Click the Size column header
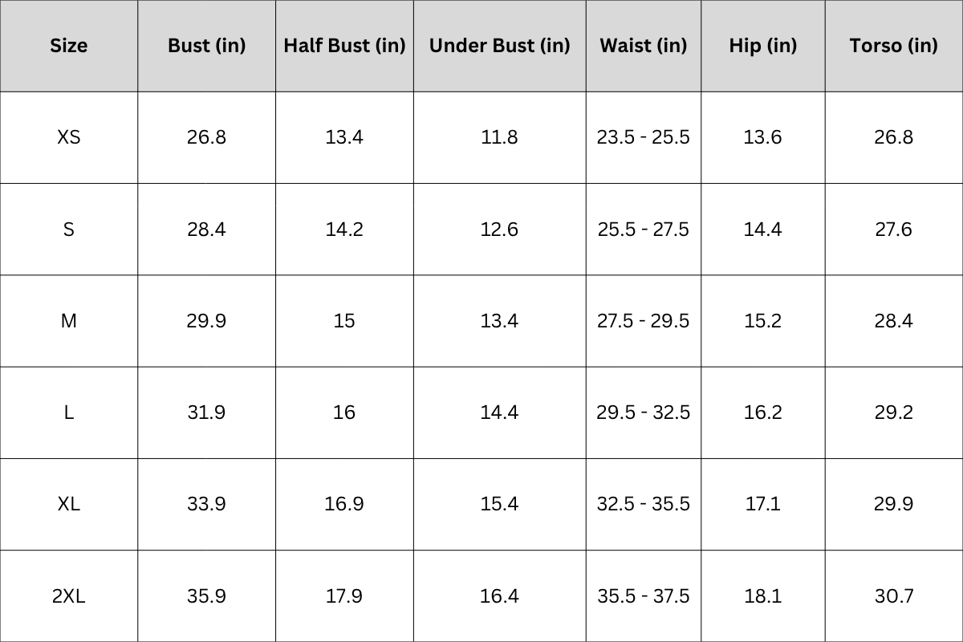This screenshot has width=963, height=642. point(69,46)
